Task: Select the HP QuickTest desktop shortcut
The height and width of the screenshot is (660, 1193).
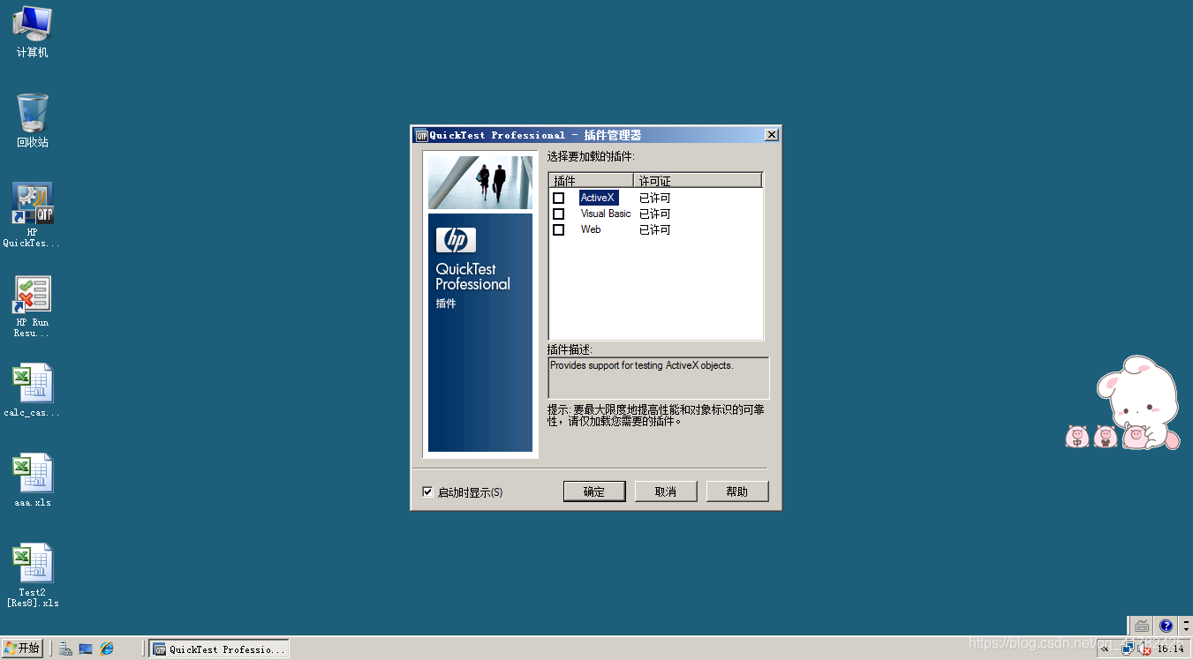Action: point(32,215)
